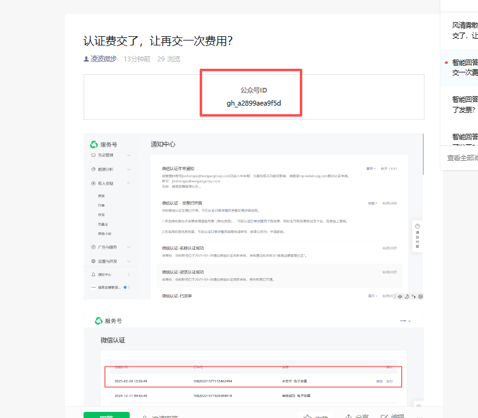Open the 微信小店 submenu item
The height and width of the screenshot is (418, 478).
click(x=104, y=234)
